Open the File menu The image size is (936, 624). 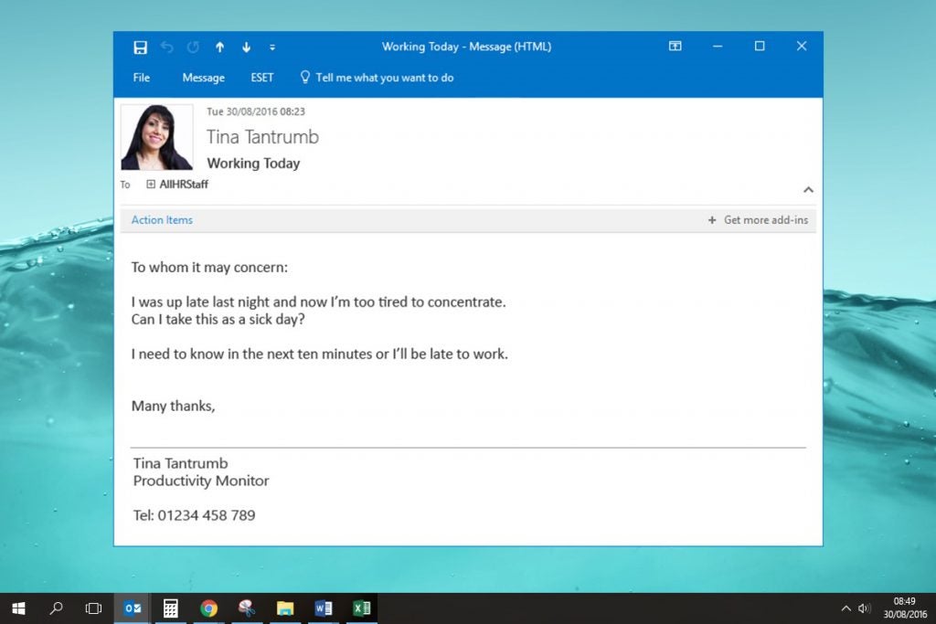click(x=142, y=78)
